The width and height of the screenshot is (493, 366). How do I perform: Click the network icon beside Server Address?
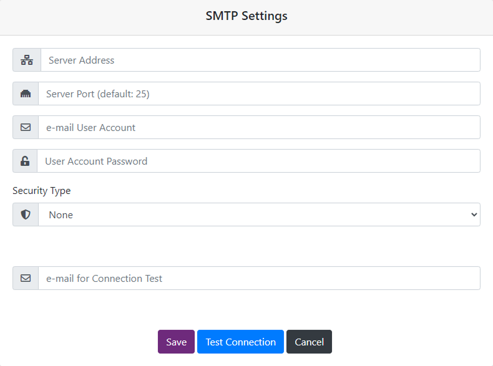[27, 60]
